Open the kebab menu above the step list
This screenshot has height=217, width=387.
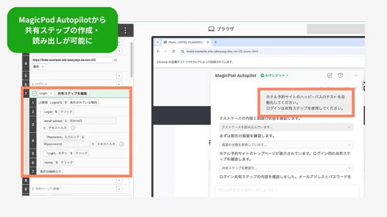[125, 30]
